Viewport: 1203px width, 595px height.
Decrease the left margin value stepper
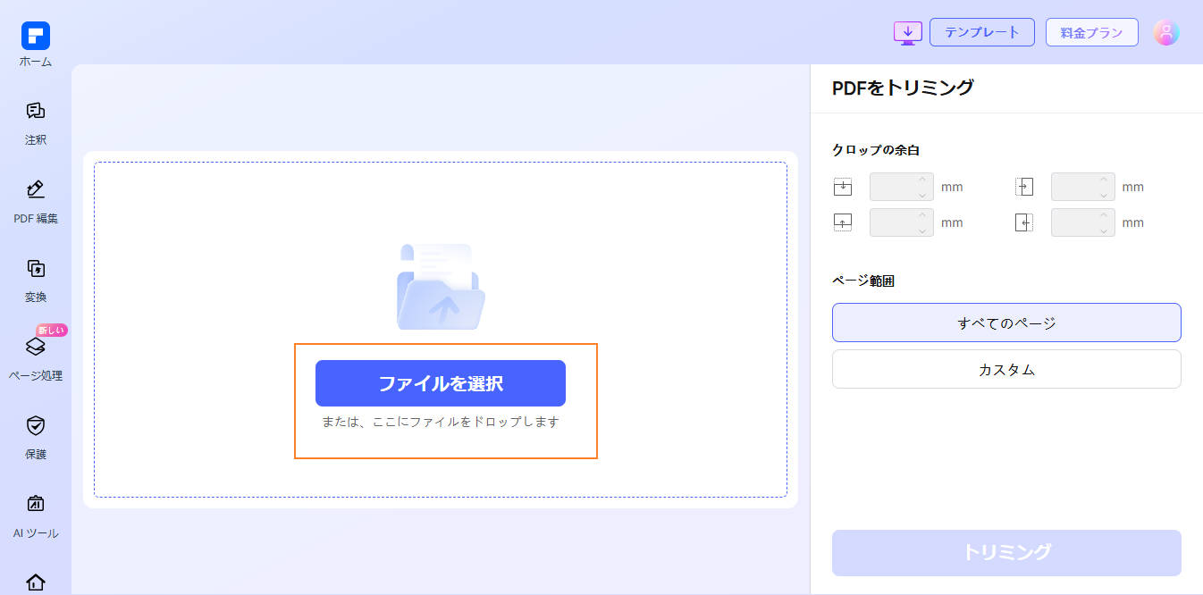point(1104,195)
